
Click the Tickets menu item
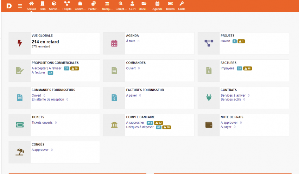pyautogui.click(x=170, y=6)
